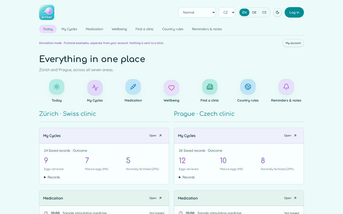Open the Prague My Cycles card

[x=290, y=136]
